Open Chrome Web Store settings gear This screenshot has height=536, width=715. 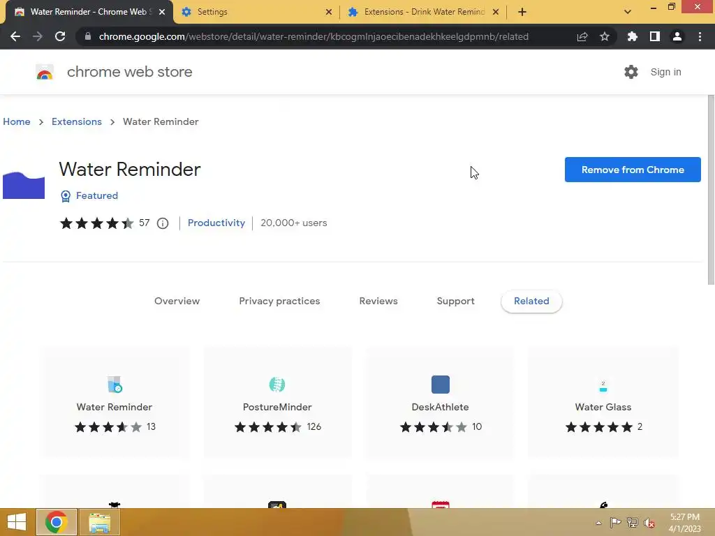click(x=631, y=72)
